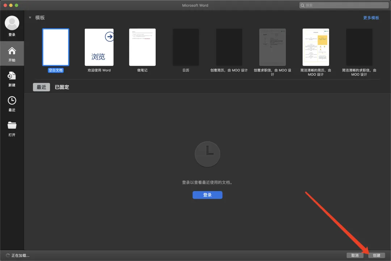391x261 pixels.
Task: Open the 新建 new document sidebar icon
Action: click(12, 76)
